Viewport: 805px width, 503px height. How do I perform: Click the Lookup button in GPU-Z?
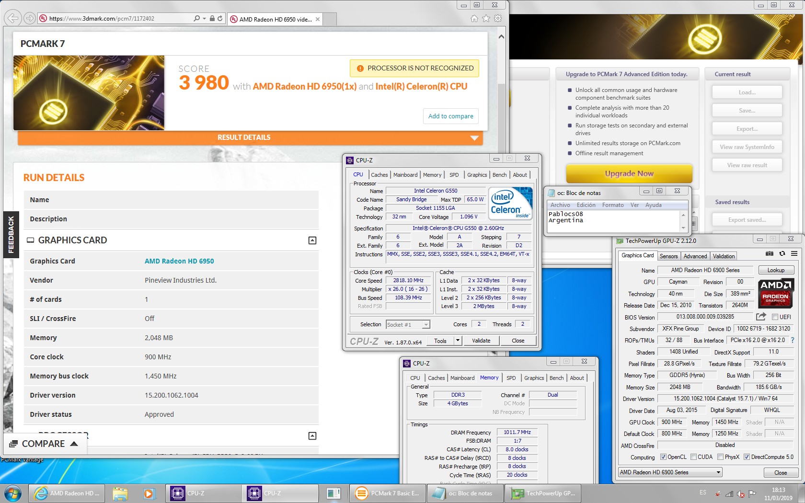click(776, 270)
